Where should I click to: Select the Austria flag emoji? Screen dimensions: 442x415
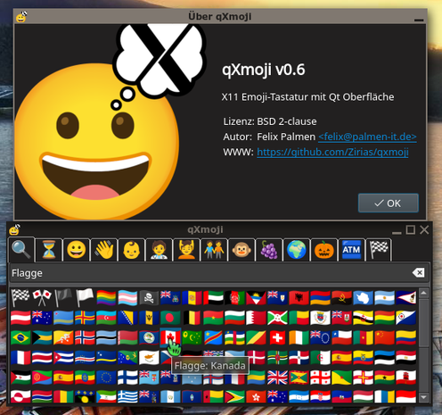20,318
